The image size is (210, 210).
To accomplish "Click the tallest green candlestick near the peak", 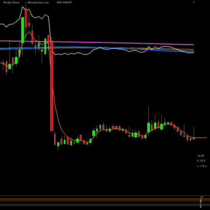I will [23, 30].
